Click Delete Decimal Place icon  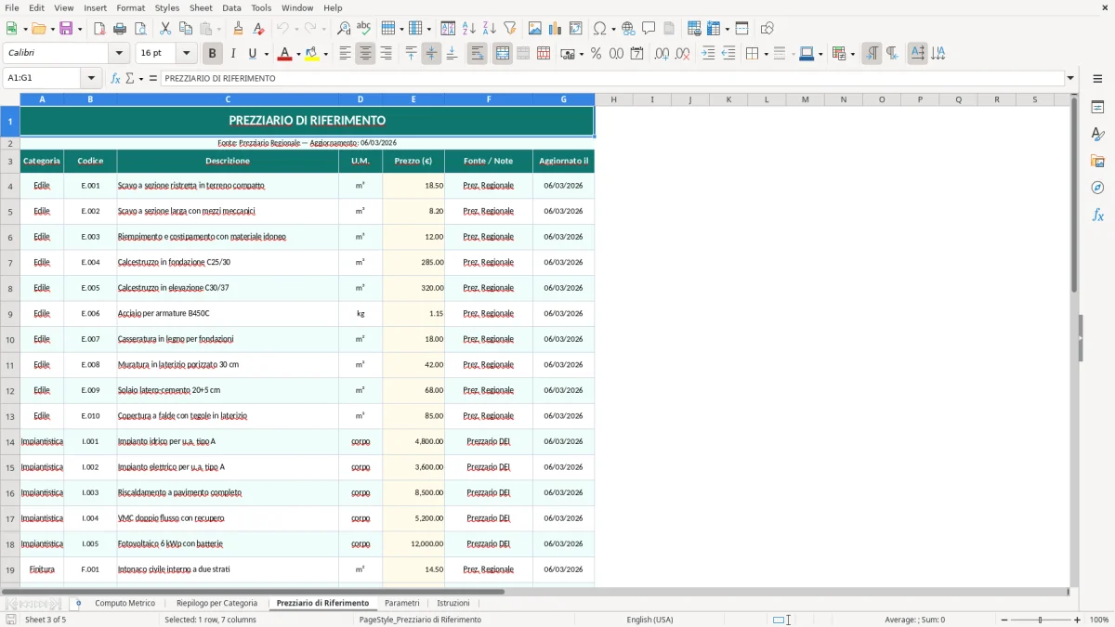pos(682,54)
